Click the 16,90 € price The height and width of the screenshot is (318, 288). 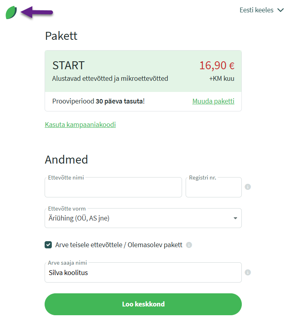click(x=217, y=65)
